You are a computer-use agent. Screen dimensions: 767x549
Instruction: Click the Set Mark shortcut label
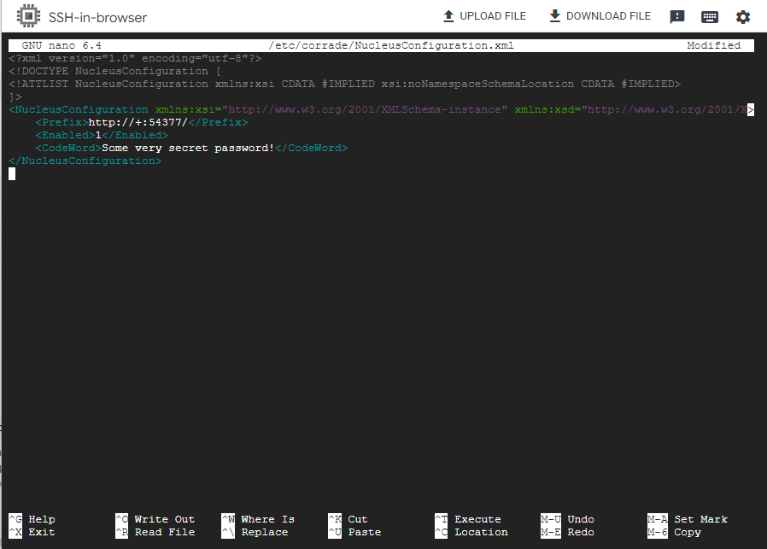[700, 519]
